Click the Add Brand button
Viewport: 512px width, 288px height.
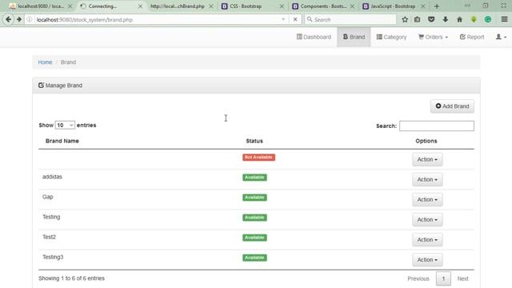point(452,106)
